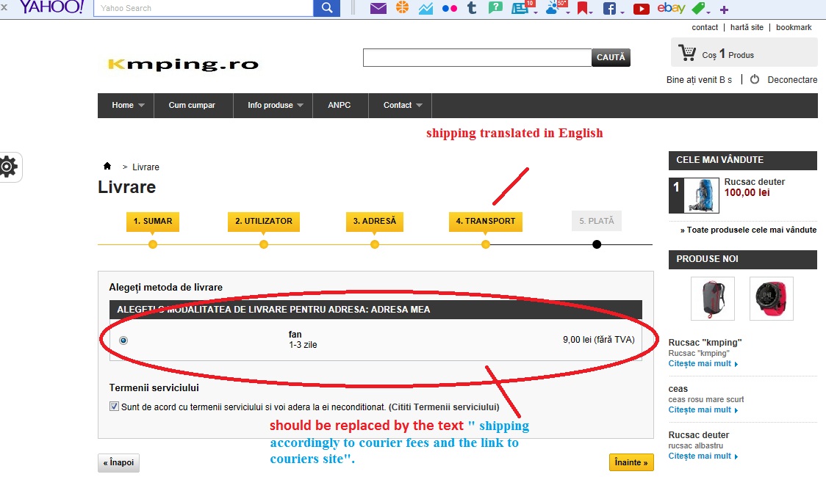Open the grey backpack new-product thumbnail

(x=712, y=299)
